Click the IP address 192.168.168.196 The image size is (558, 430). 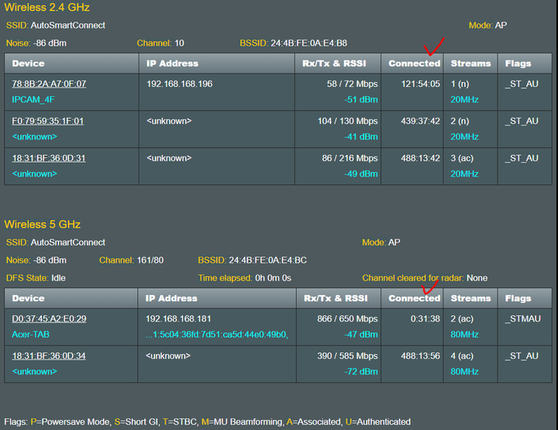pos(179,84)
